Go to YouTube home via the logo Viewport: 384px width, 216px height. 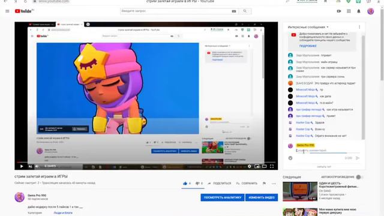coord(24,11)
